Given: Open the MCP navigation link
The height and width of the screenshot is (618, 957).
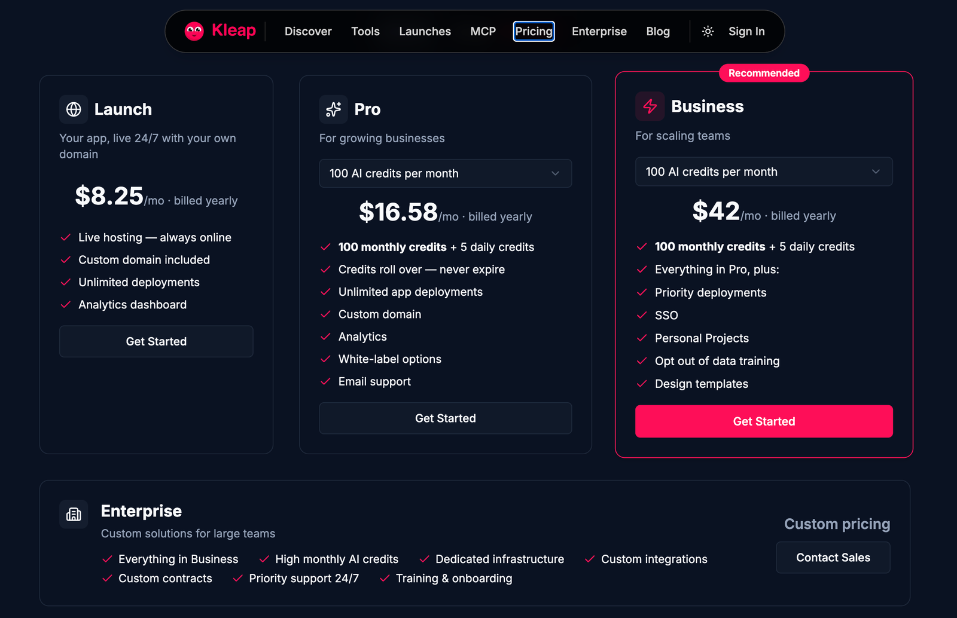Looking at the screenshot, I should pos(483,31).
